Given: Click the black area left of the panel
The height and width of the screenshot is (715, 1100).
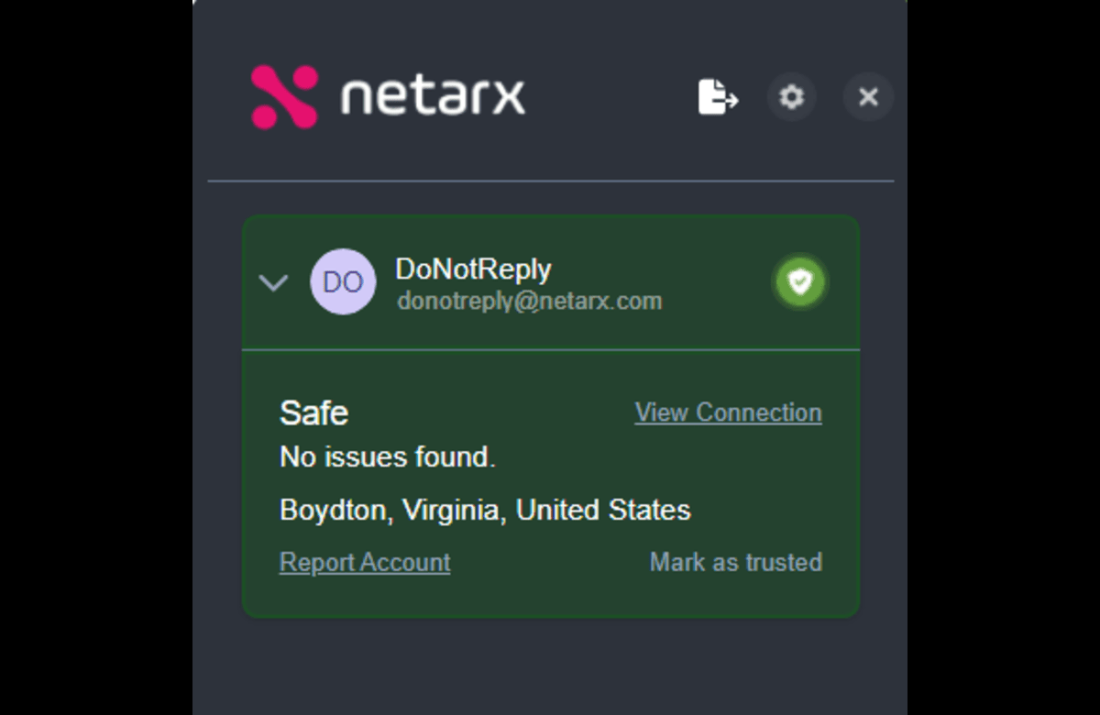Looking at the screenshot, I should coord(96,357).
